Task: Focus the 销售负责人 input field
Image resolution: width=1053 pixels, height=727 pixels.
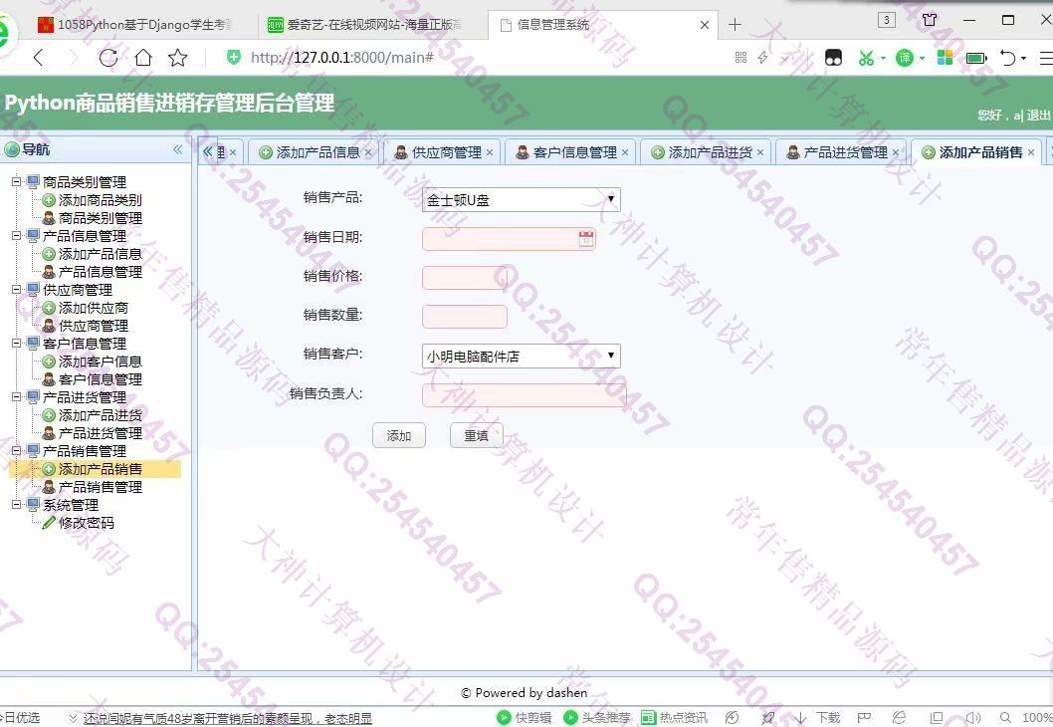Action: 524,395
